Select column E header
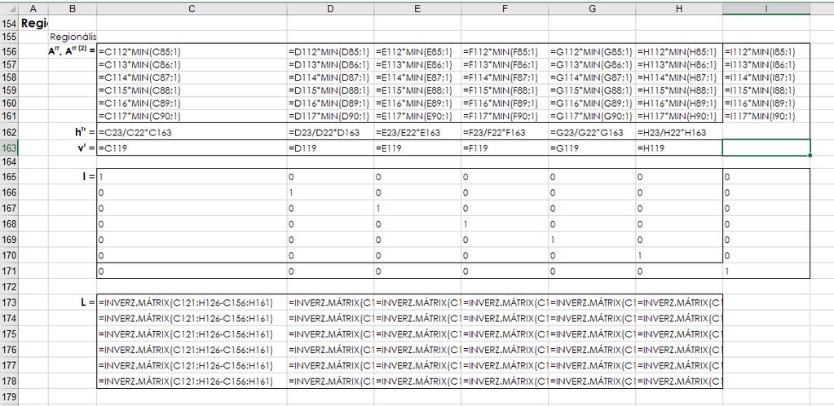834x406 pixels. [x=417, y=8]
